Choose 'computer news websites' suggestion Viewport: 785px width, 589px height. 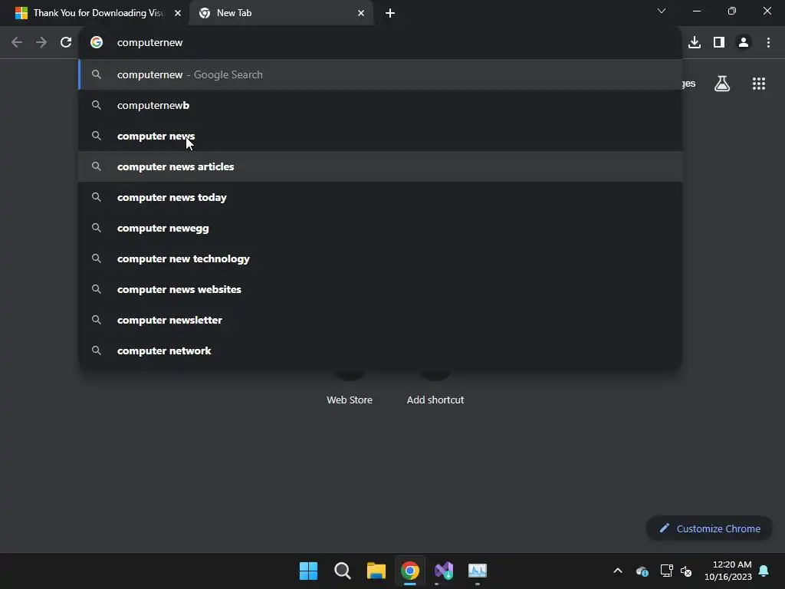380,289
